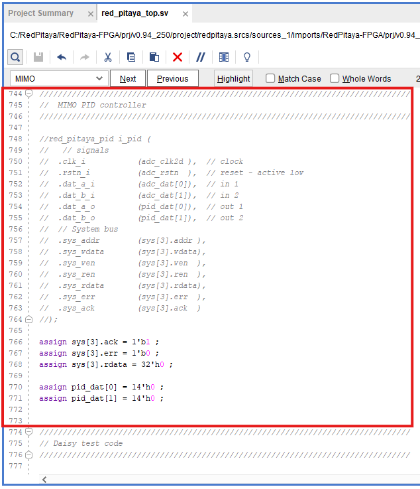Select the red_pitaya_top.sv tab
420x489 pixels.
135,13
